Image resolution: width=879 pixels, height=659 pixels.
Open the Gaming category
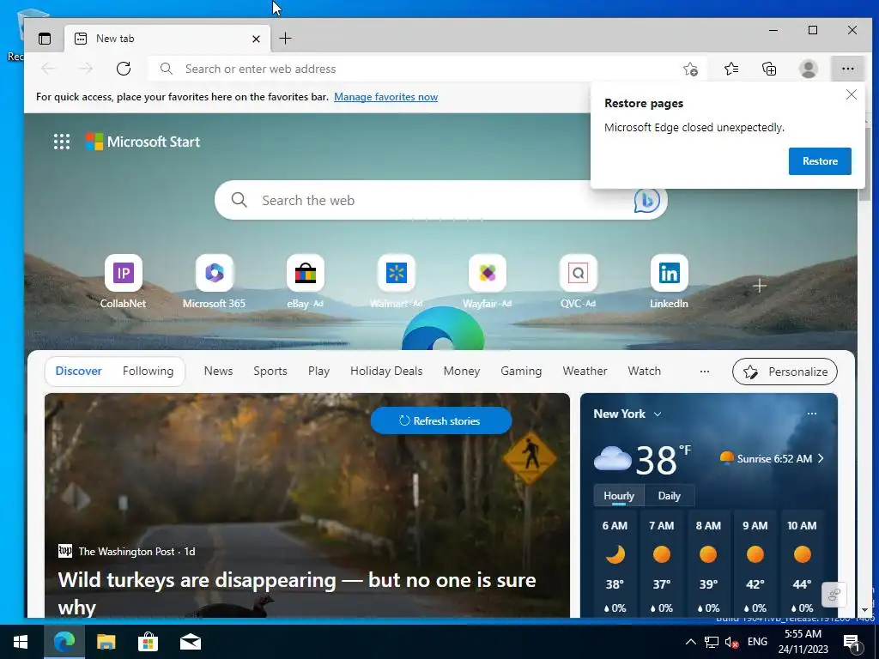(521, 371)
